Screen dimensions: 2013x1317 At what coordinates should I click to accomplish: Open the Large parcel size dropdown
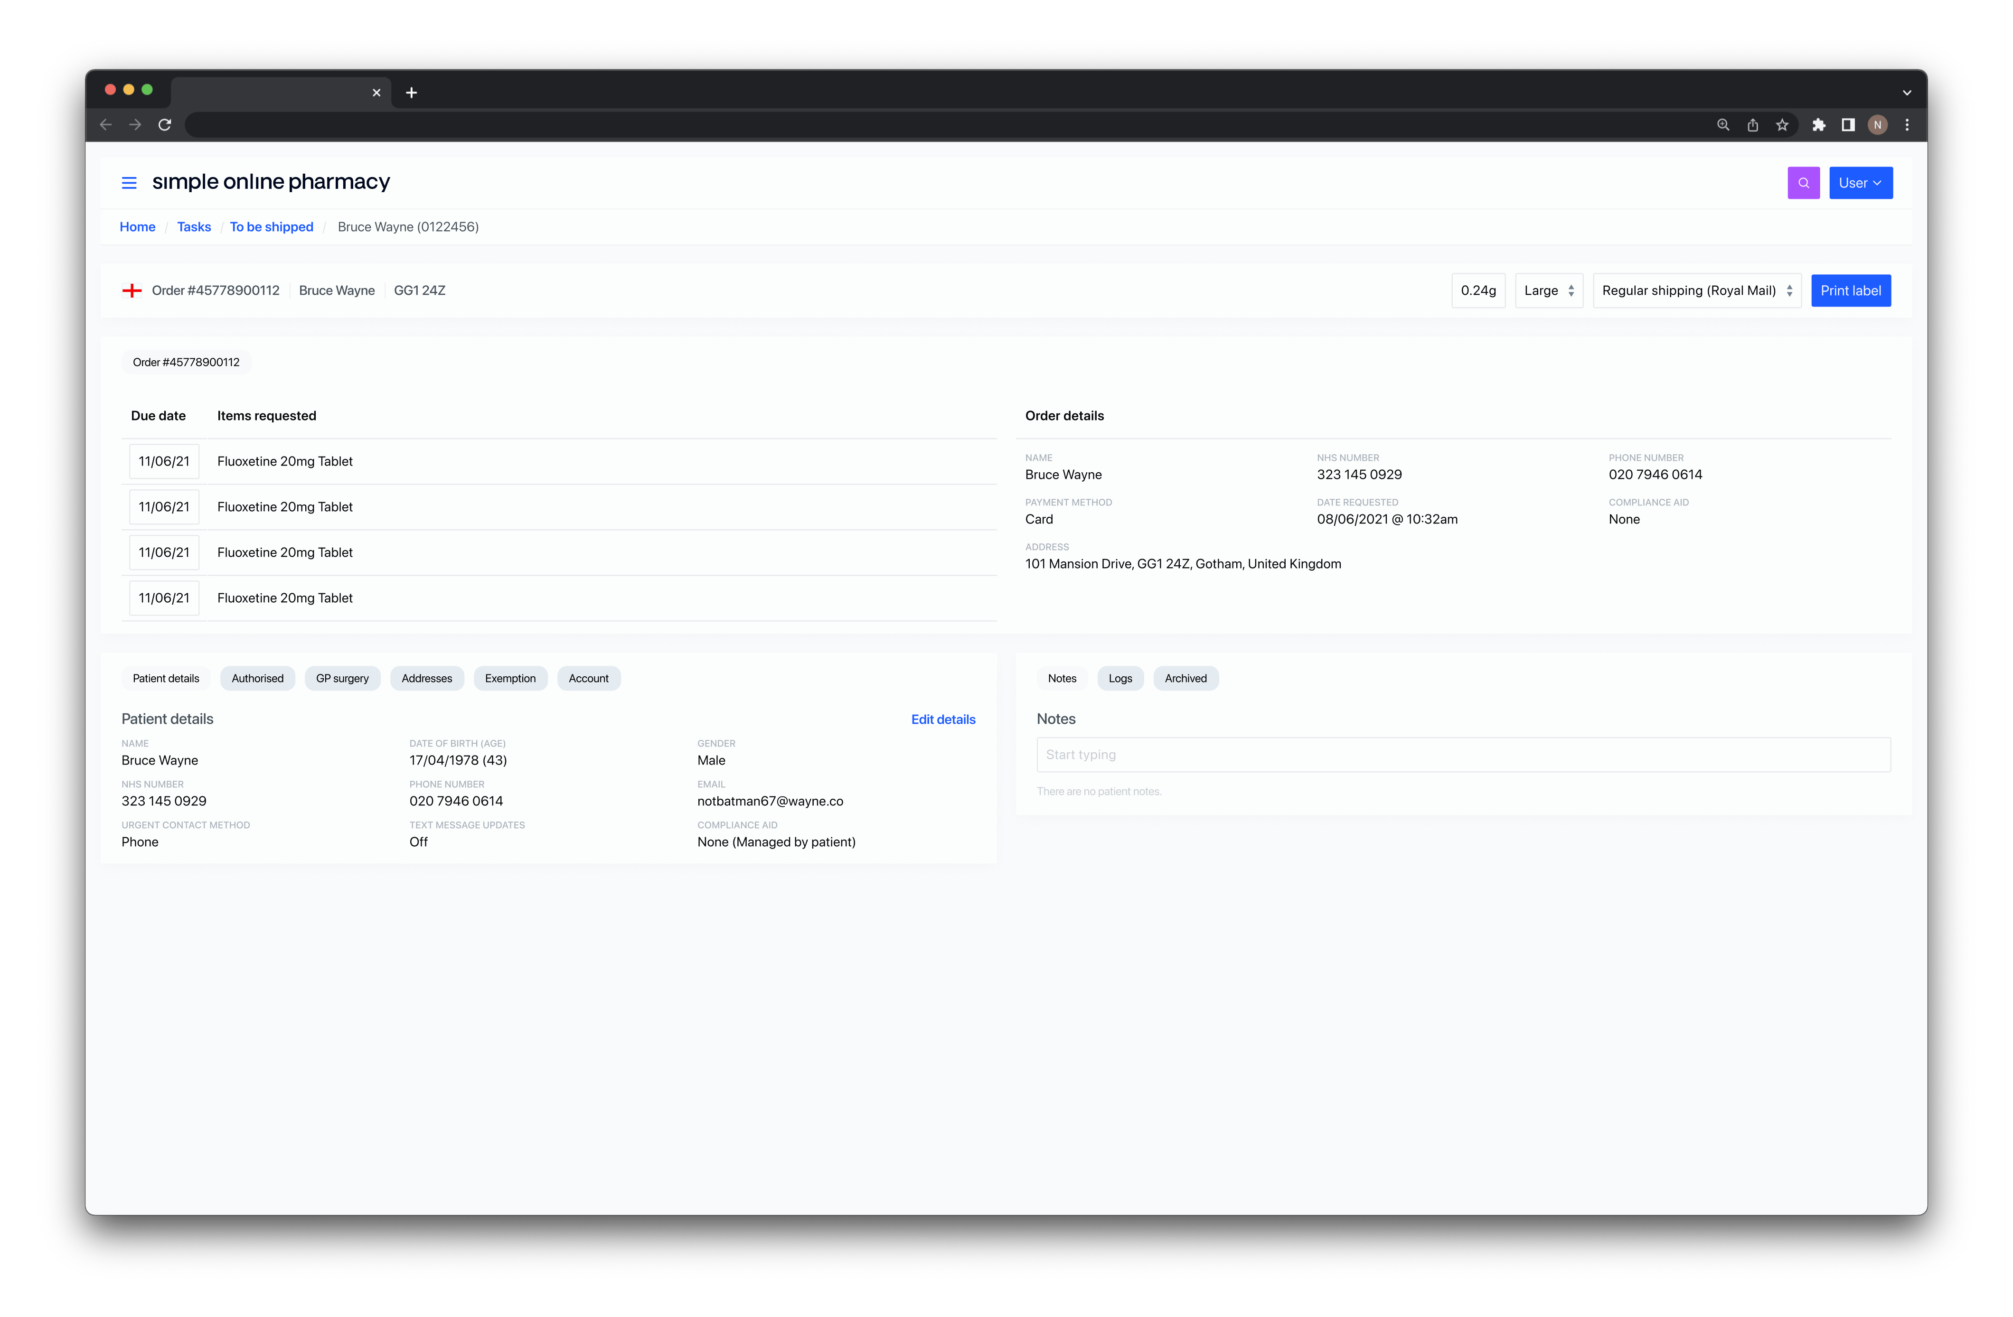[x=1549, y=291]
